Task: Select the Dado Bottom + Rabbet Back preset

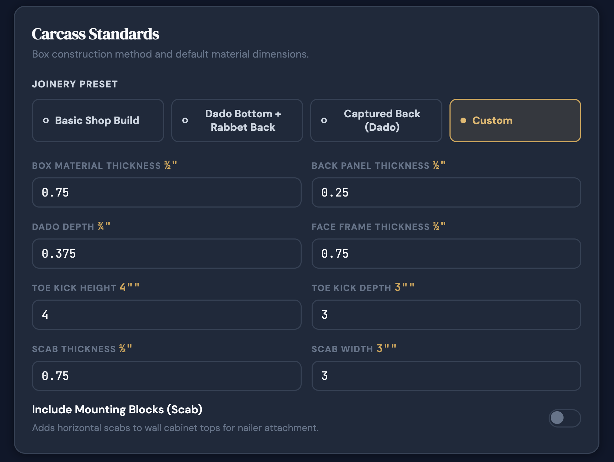Action: tap(237, 120)
